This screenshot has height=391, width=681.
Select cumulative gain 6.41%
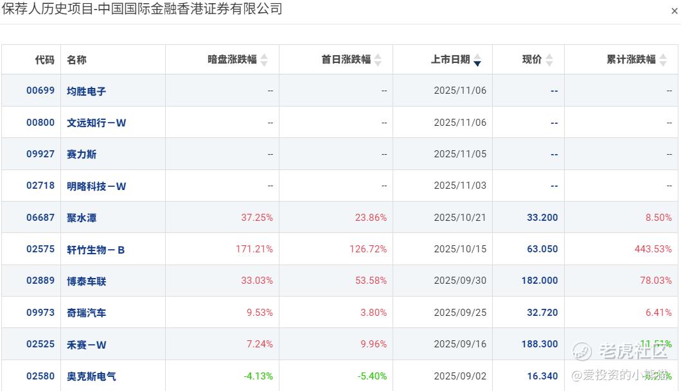click(x=659, y=312)
